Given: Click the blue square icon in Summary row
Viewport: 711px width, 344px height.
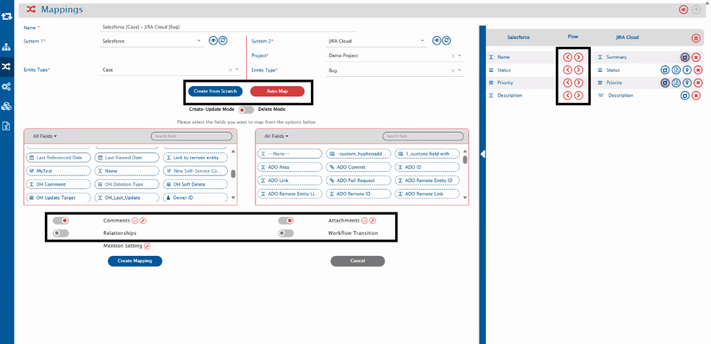Looking at the screenshot, I should coord(685,57).
